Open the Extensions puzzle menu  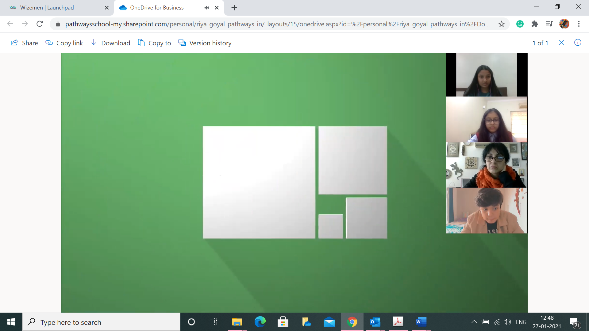click(x=535, y=24)
